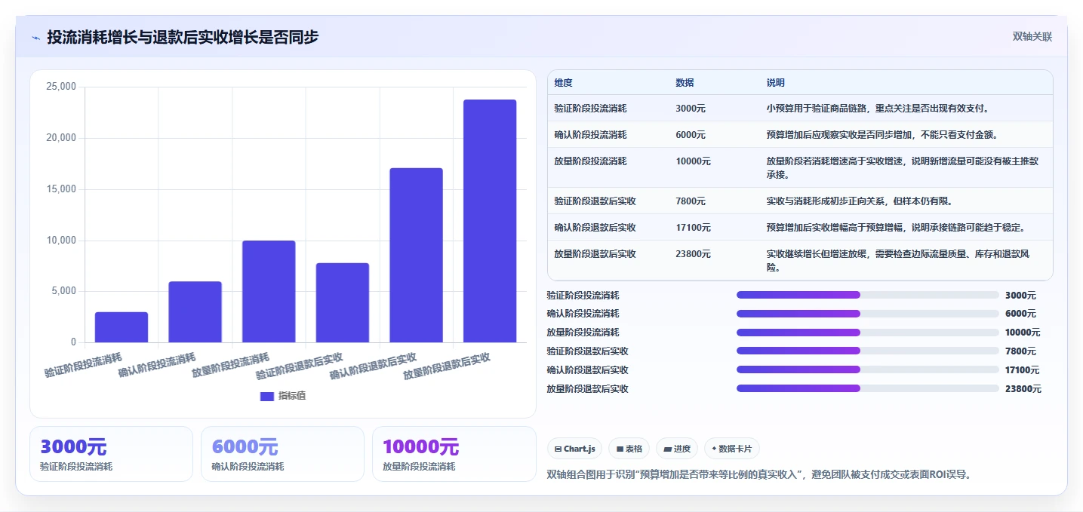Click the 双轴关联 tag in the header

click(1032, 37)
